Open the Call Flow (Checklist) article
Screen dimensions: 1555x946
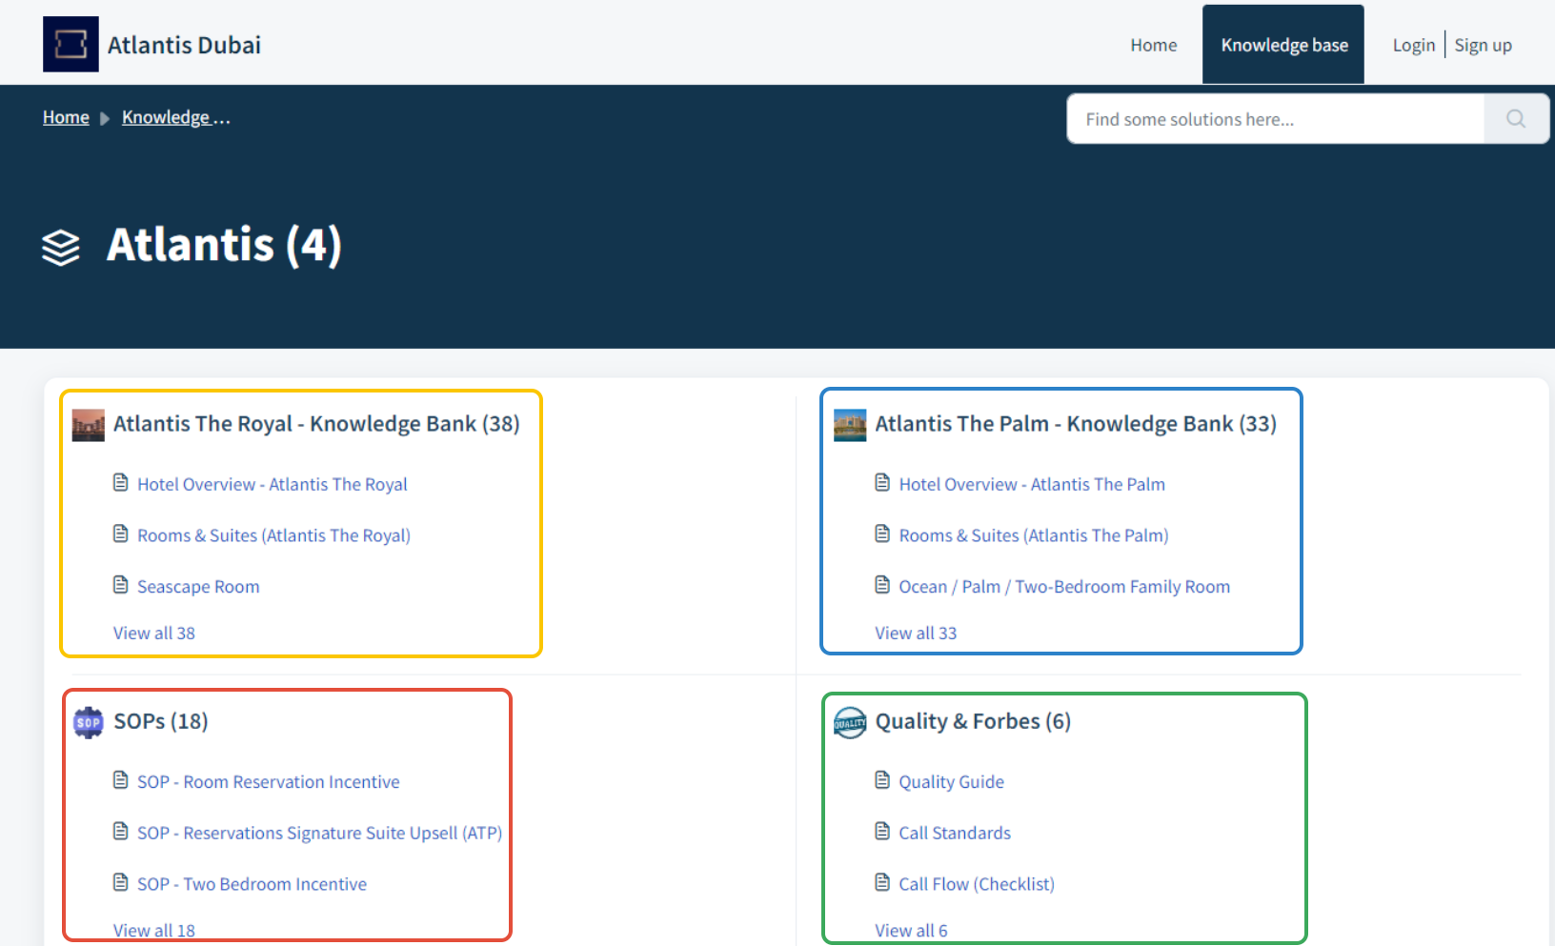tap(977, 884)
